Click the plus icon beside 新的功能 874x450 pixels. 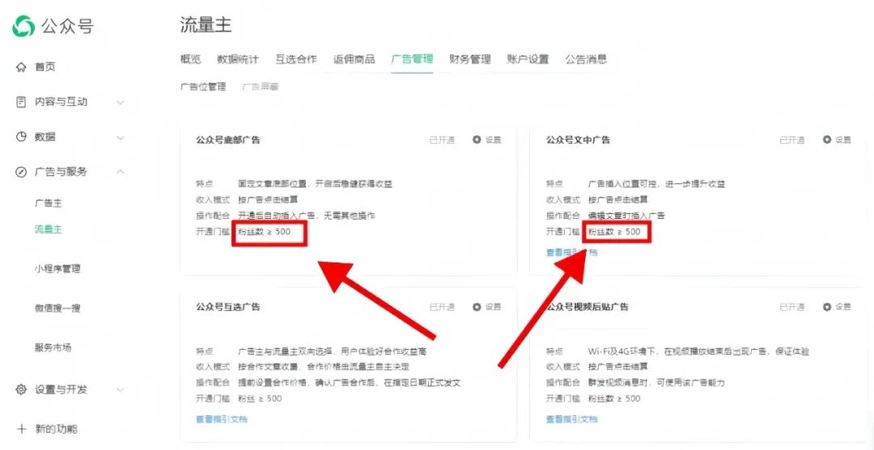click(21, 429)
